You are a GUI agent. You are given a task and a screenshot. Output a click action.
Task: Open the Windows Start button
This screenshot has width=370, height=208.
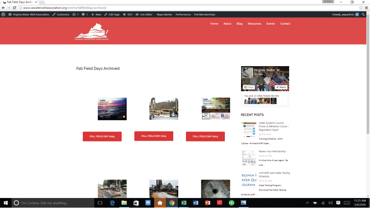[x=6, y=203]
